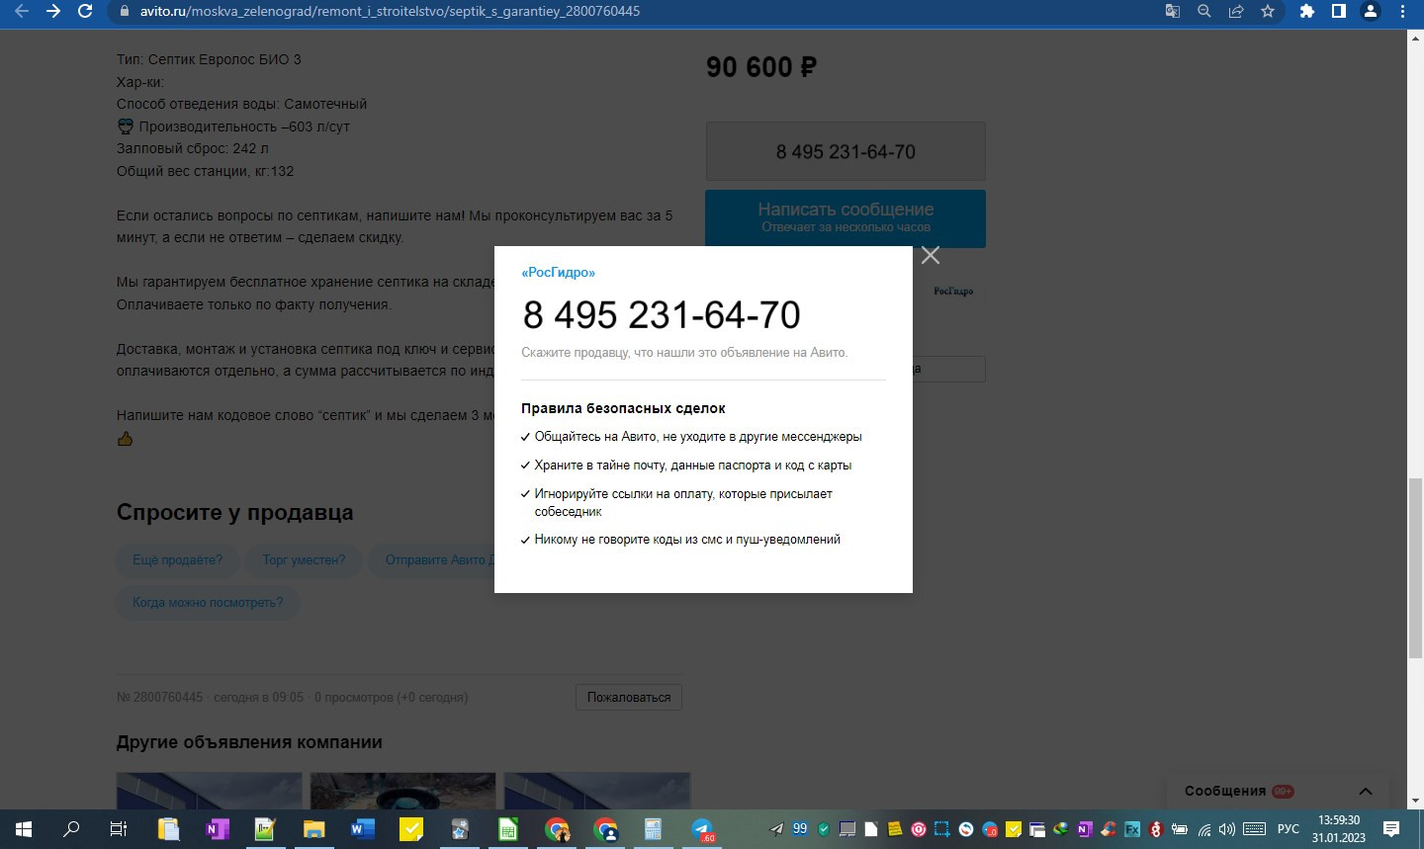
Task: Expand the Сообщения chat panel
Action: point(1366,791)
